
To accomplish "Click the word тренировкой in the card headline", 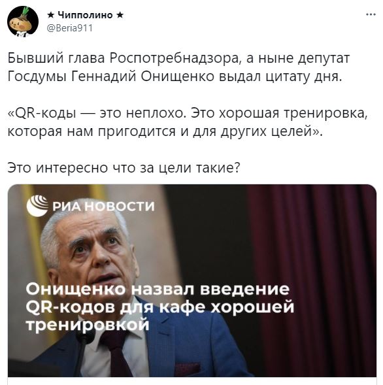I will click(88, 325).
